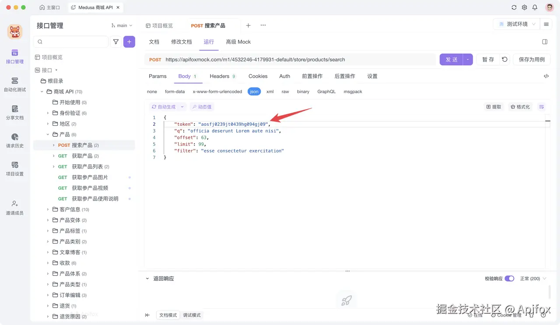Open the main branch dropdown
The image size is (560, 325).
[121, 25]
